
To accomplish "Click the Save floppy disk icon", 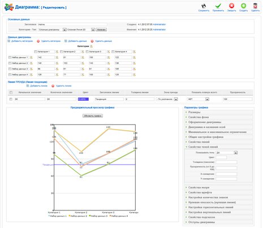I will pyautogui.click(x=204, y=6).
